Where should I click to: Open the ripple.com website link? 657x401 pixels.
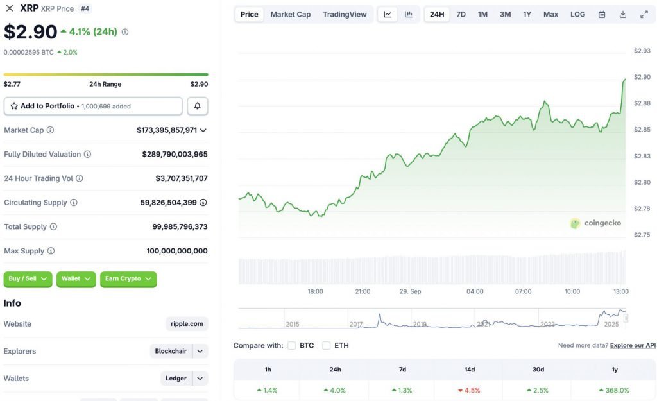point(187,324)
